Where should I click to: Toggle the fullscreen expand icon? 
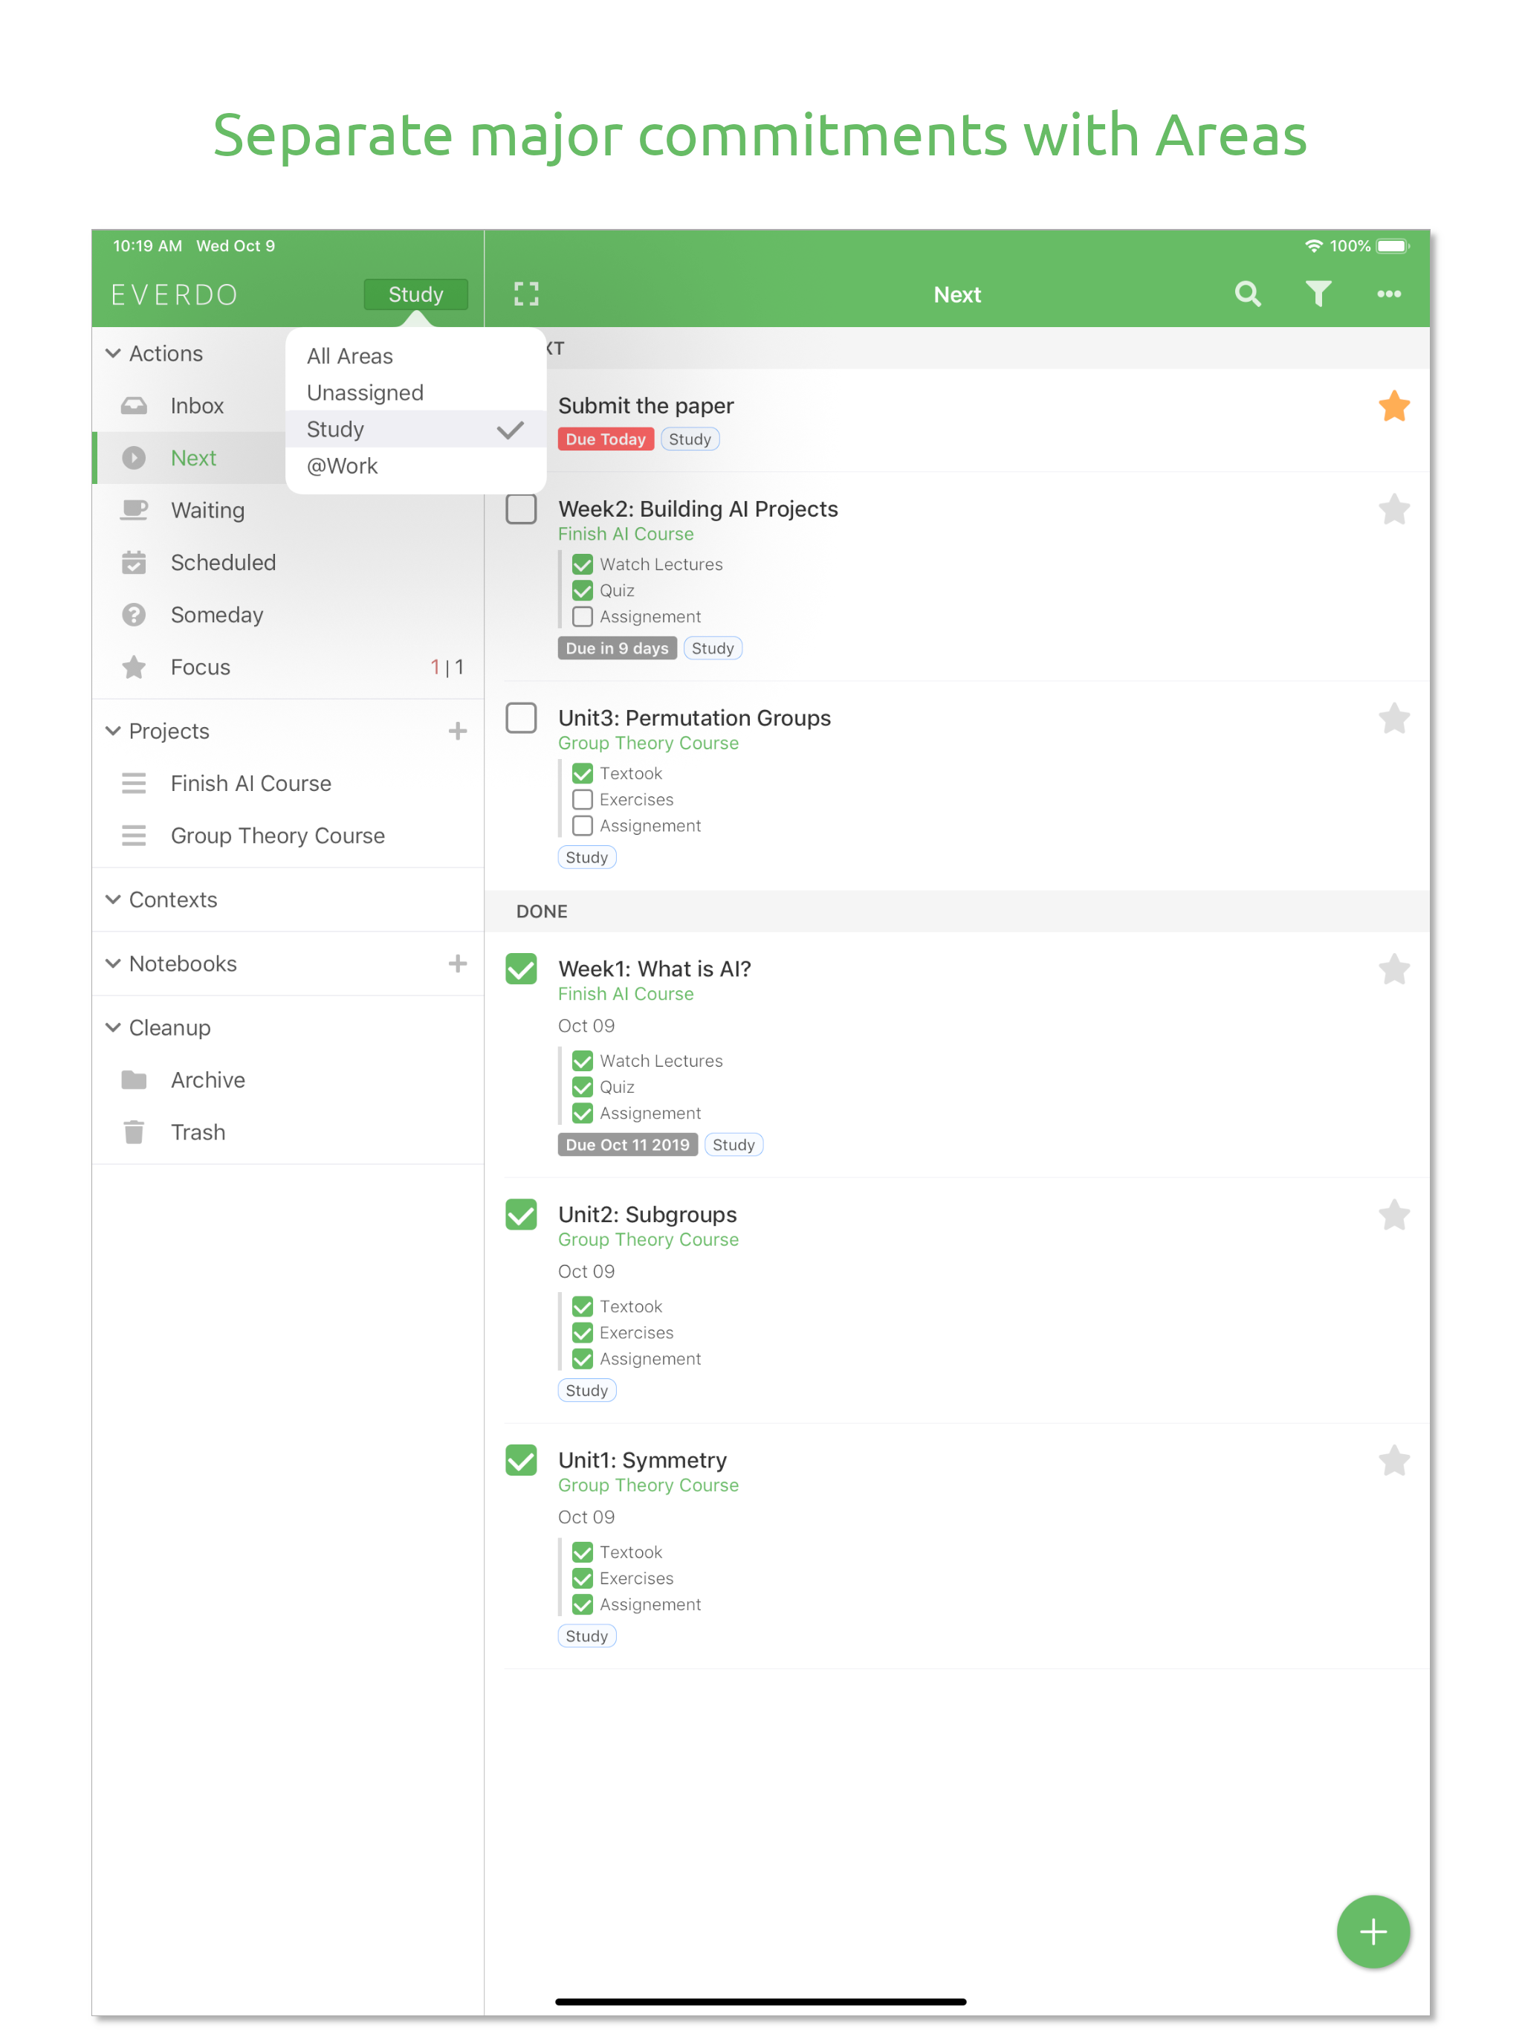526,294
